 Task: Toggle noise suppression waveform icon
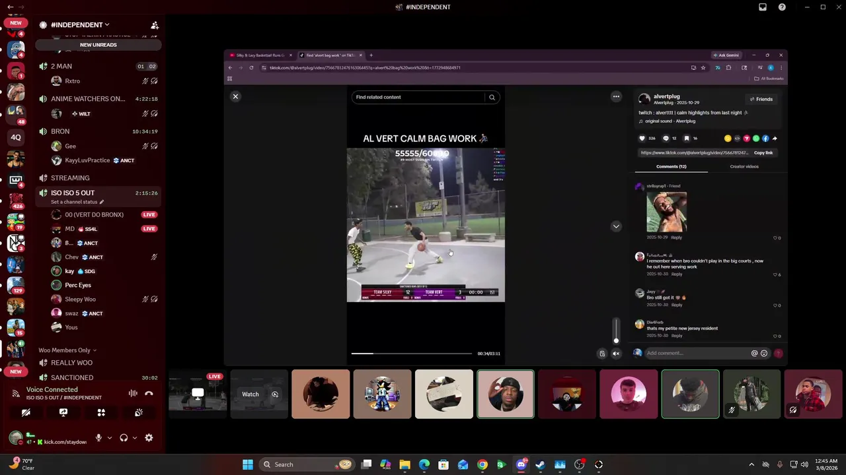pyautogui.click(x=133, y=393)
